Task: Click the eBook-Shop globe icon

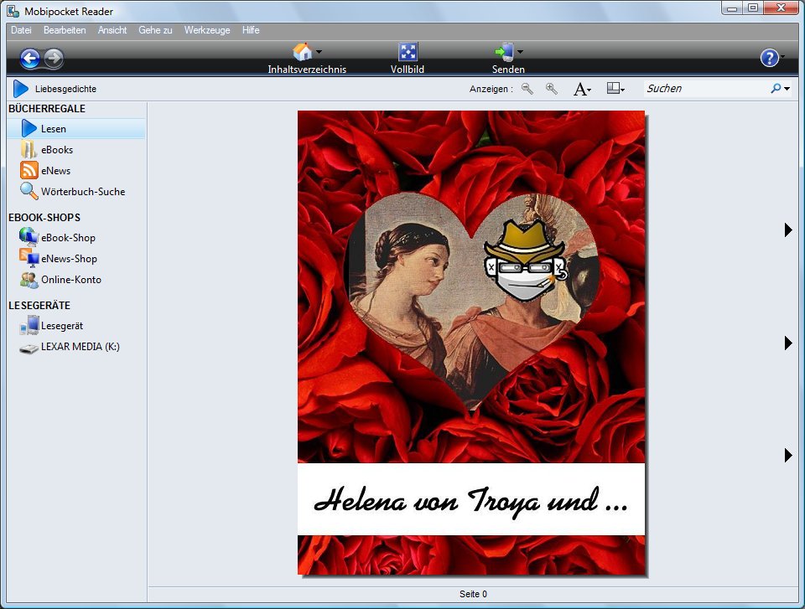Action: tap(29, 236)
